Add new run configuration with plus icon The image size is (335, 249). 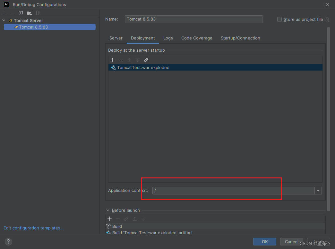tap(4, 13)
